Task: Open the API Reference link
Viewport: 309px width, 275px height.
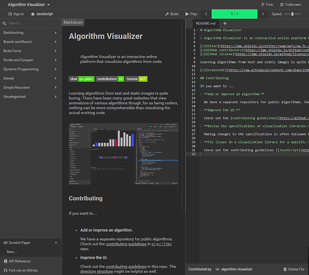Action: point(31,261)
